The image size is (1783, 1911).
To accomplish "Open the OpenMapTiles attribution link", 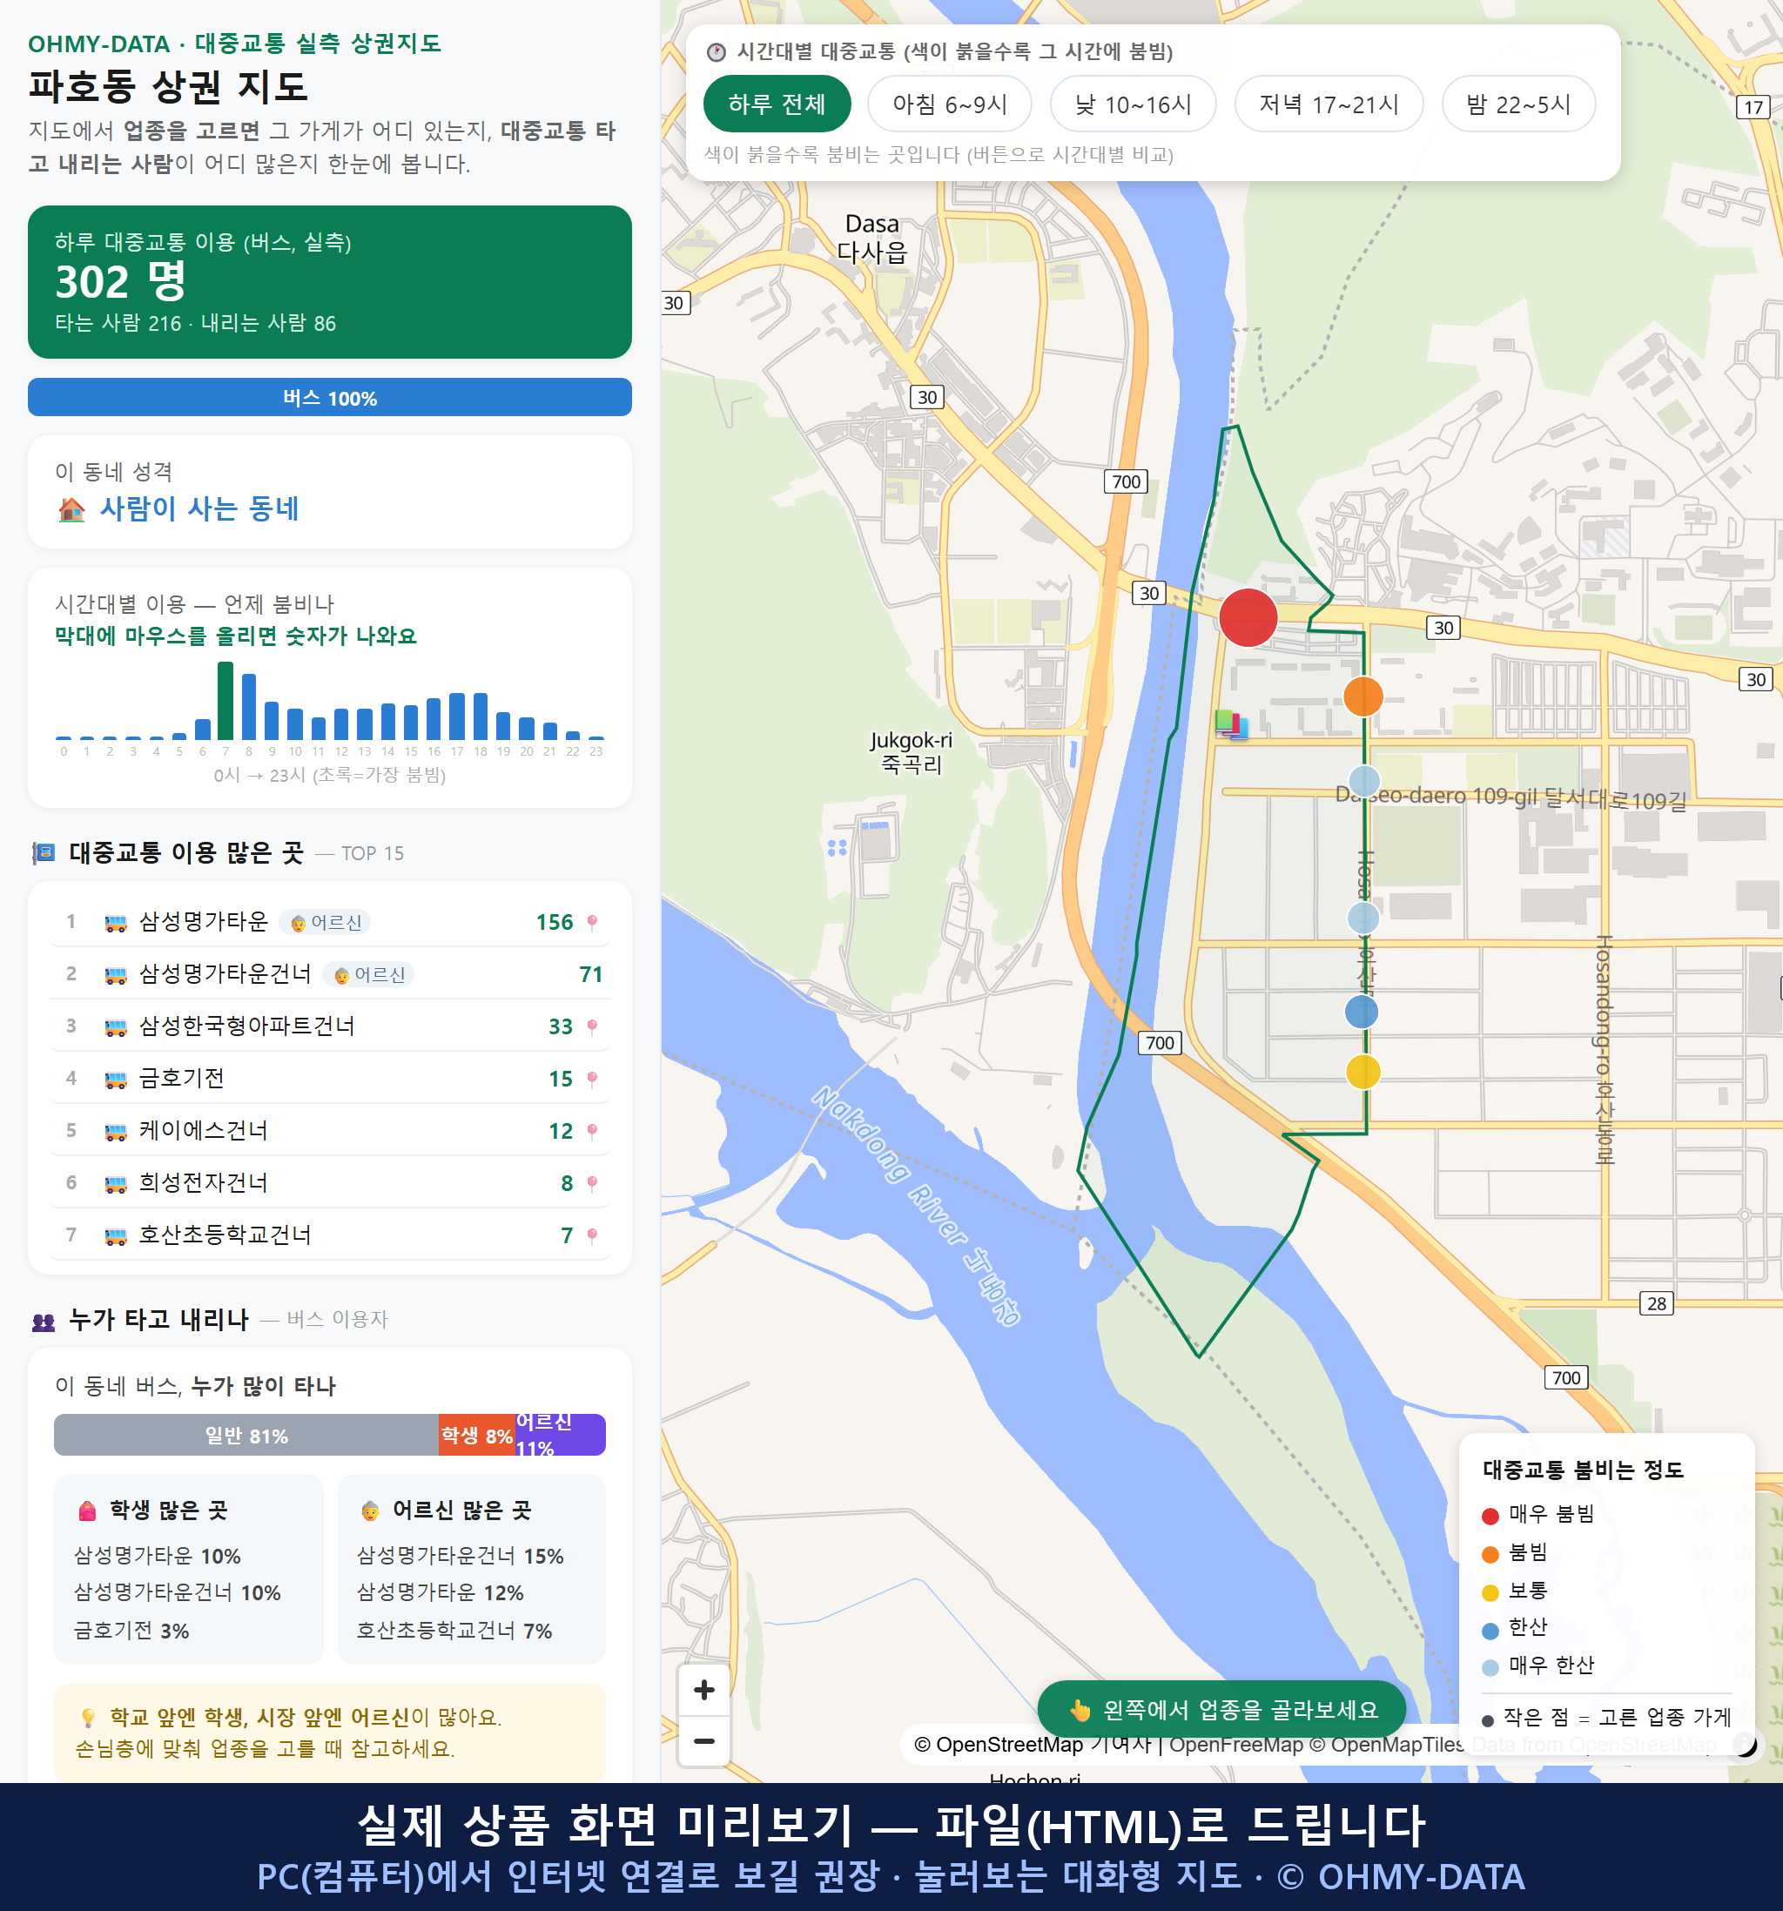I will pos(1386,1744).
